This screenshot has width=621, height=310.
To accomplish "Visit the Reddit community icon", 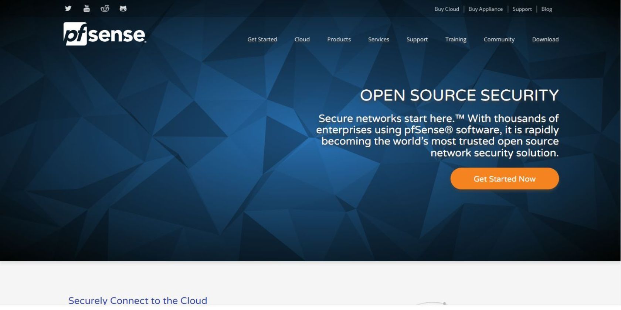I will tap(105, 8).
